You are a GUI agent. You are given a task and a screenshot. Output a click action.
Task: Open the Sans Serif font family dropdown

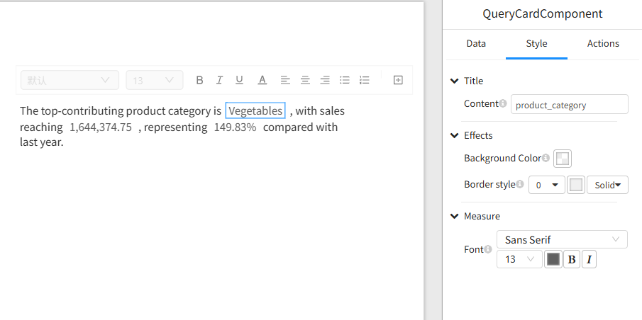[x=562, y=240]
